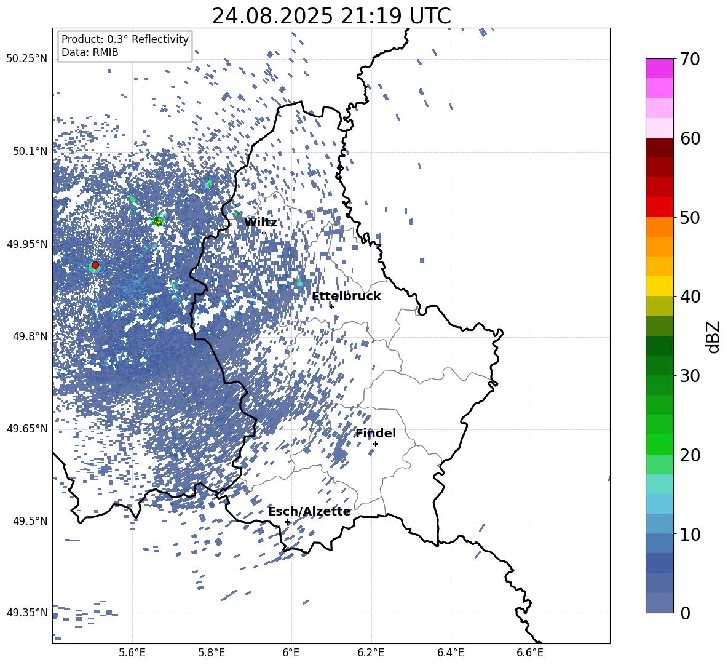Click the 49.8°N latitude label
728x665 pixels.
(30, 336)
